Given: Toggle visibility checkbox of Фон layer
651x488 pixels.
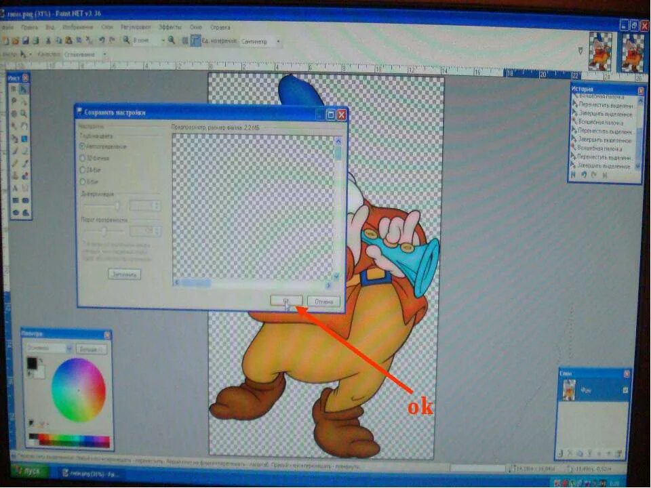Looking at the screenshot, I should [625, 390].
